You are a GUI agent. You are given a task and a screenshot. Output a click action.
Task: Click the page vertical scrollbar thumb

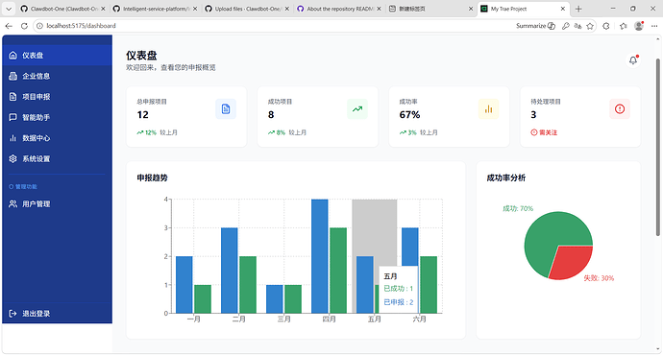[657, 148]
